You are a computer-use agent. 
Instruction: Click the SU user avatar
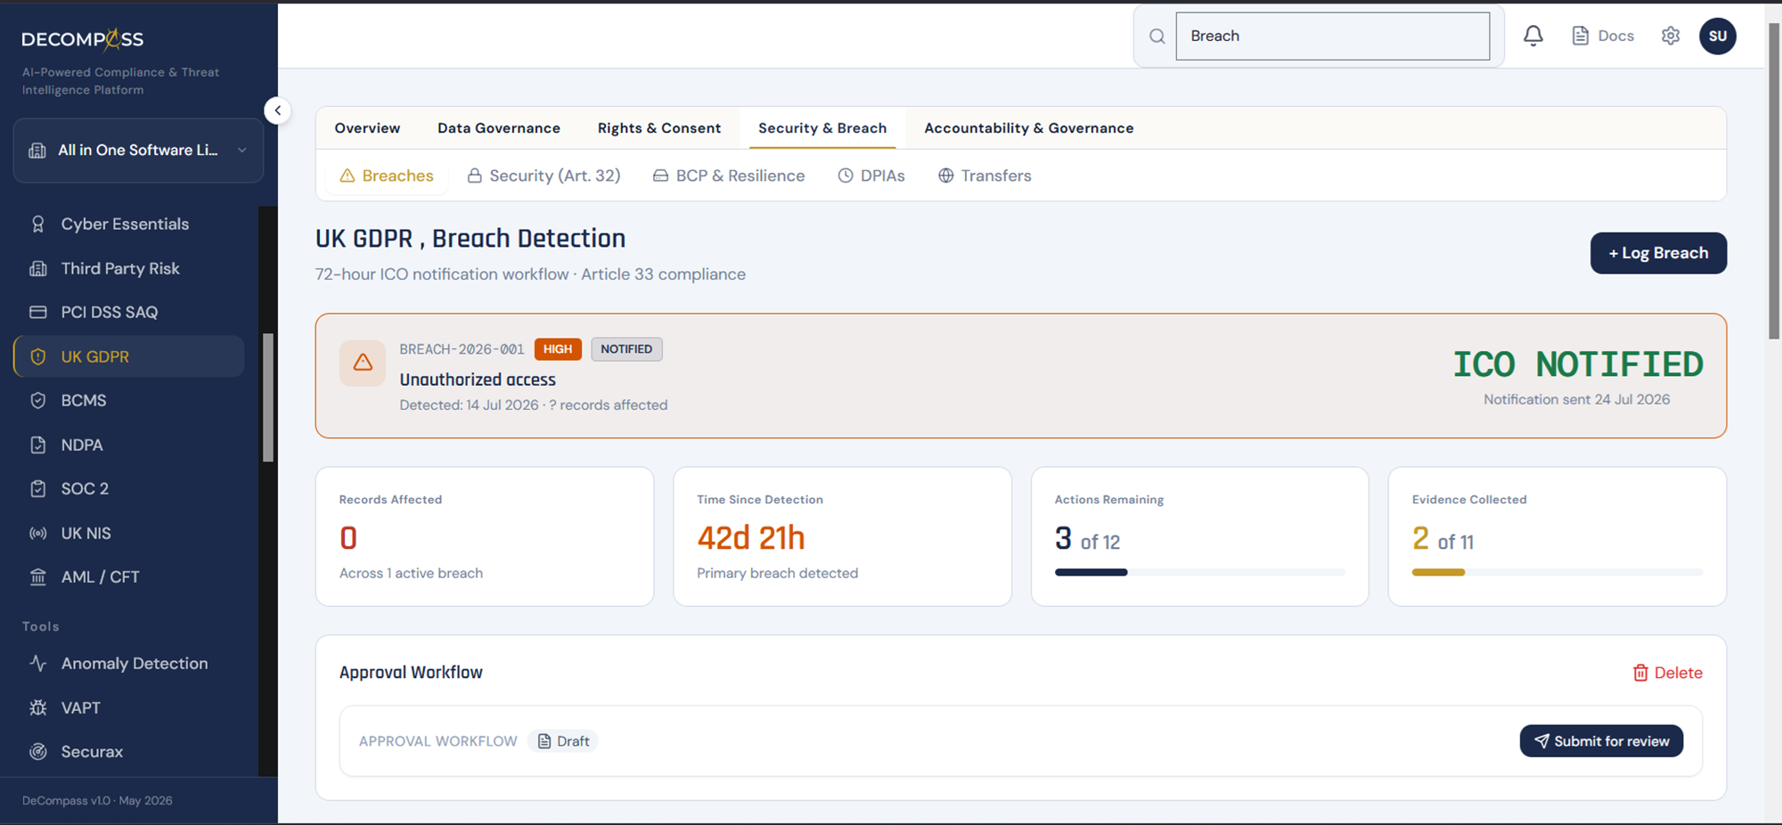[x=1717, y=37]
